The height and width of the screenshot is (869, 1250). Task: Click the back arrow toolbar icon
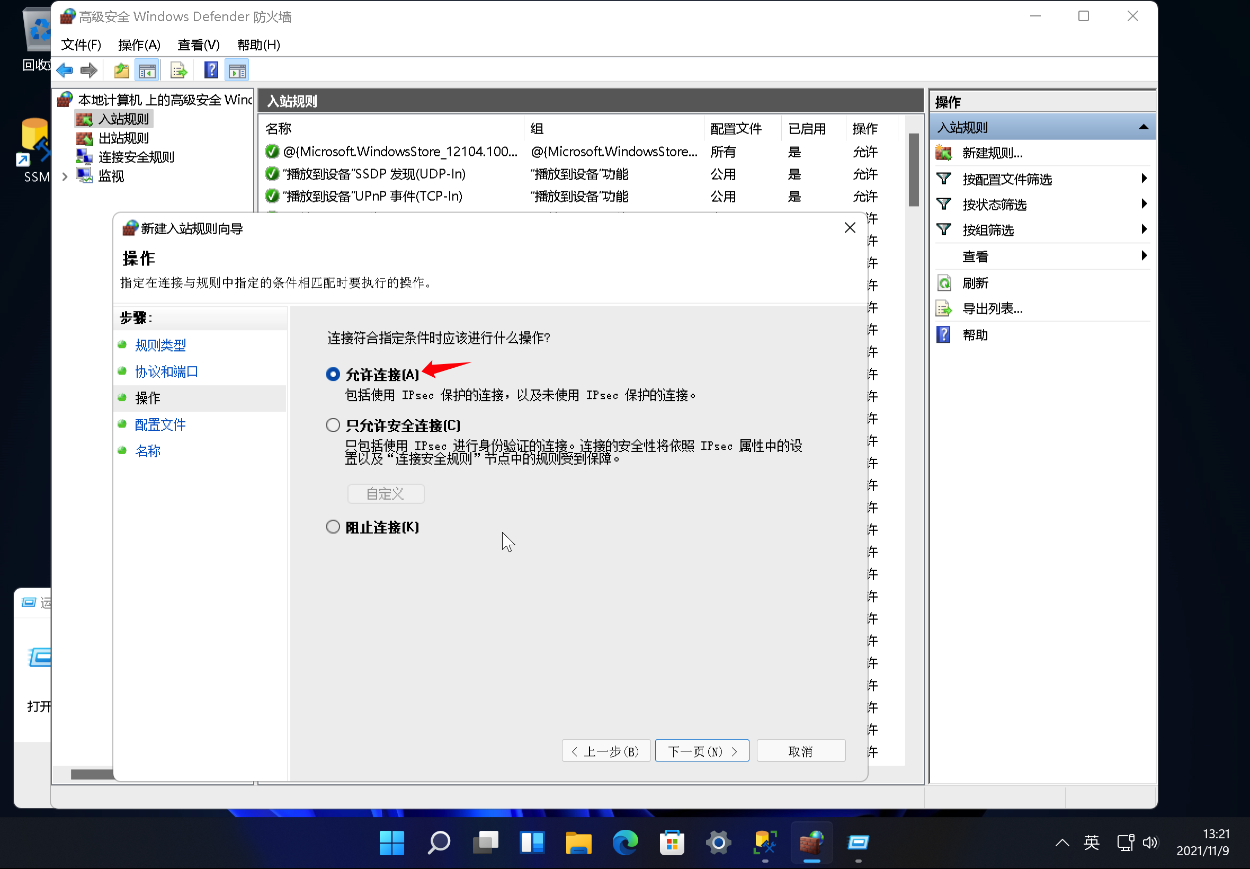65,70
